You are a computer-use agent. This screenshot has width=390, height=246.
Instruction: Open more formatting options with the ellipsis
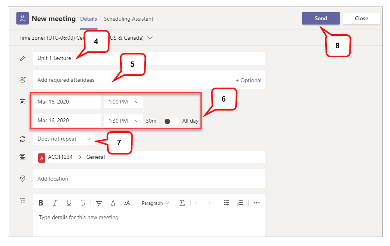pos(256,203)
